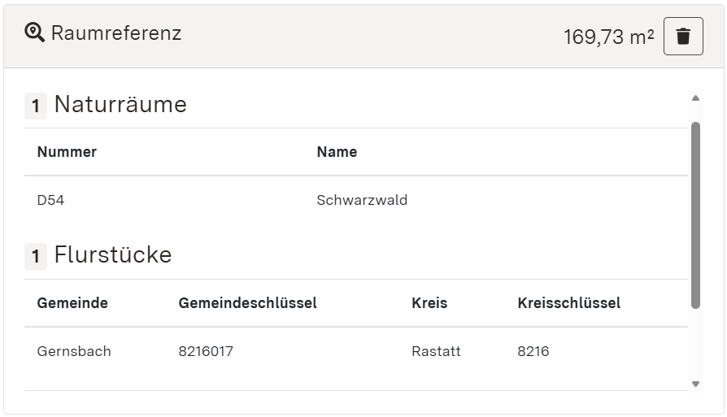
Task: Click the 169,73 m² area value
Action: (608, 37)
